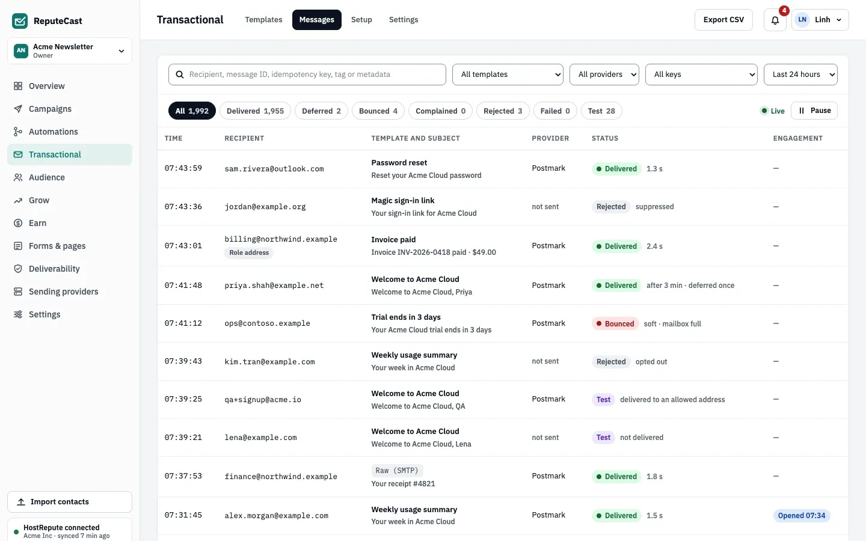
Task: Open Sending providers in the sidebar
Action: (70, 292)
